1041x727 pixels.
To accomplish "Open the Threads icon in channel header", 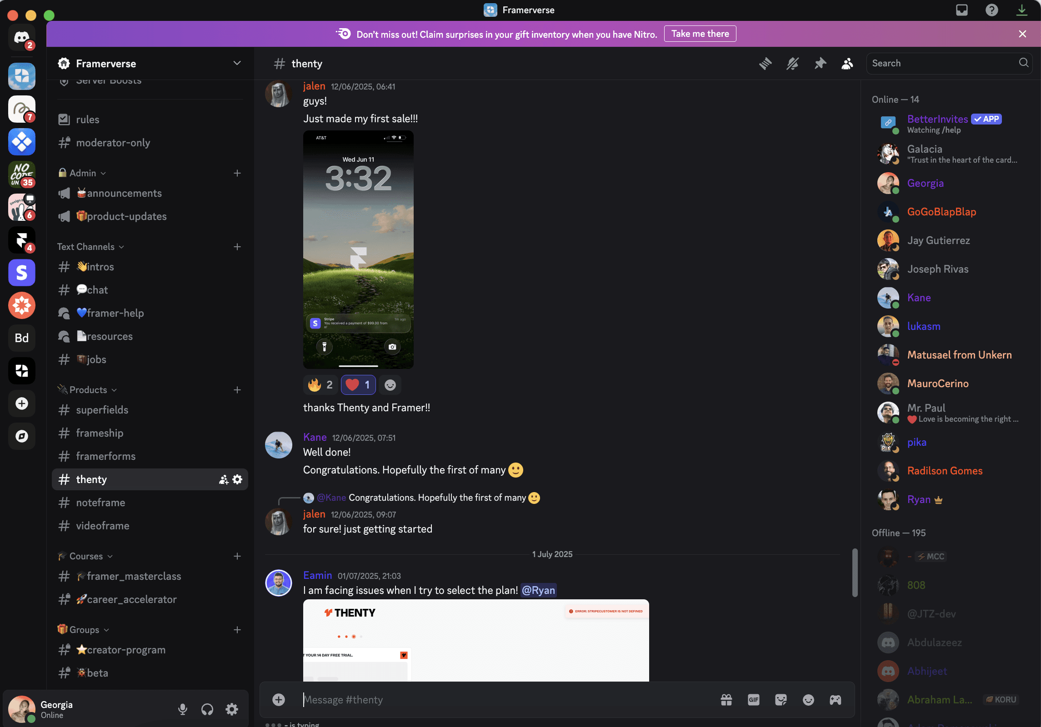I will pos(766,64).
